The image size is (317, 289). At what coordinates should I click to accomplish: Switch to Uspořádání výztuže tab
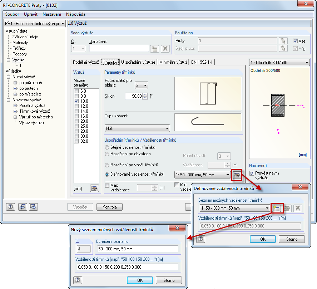138,62
